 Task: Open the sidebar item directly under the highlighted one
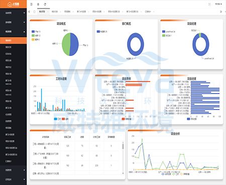pyautogui.click(x=14, y=47)
